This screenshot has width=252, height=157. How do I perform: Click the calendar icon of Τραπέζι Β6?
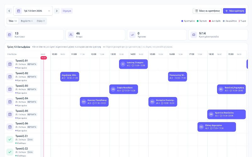pyautogui.click(x=10, y=127)
